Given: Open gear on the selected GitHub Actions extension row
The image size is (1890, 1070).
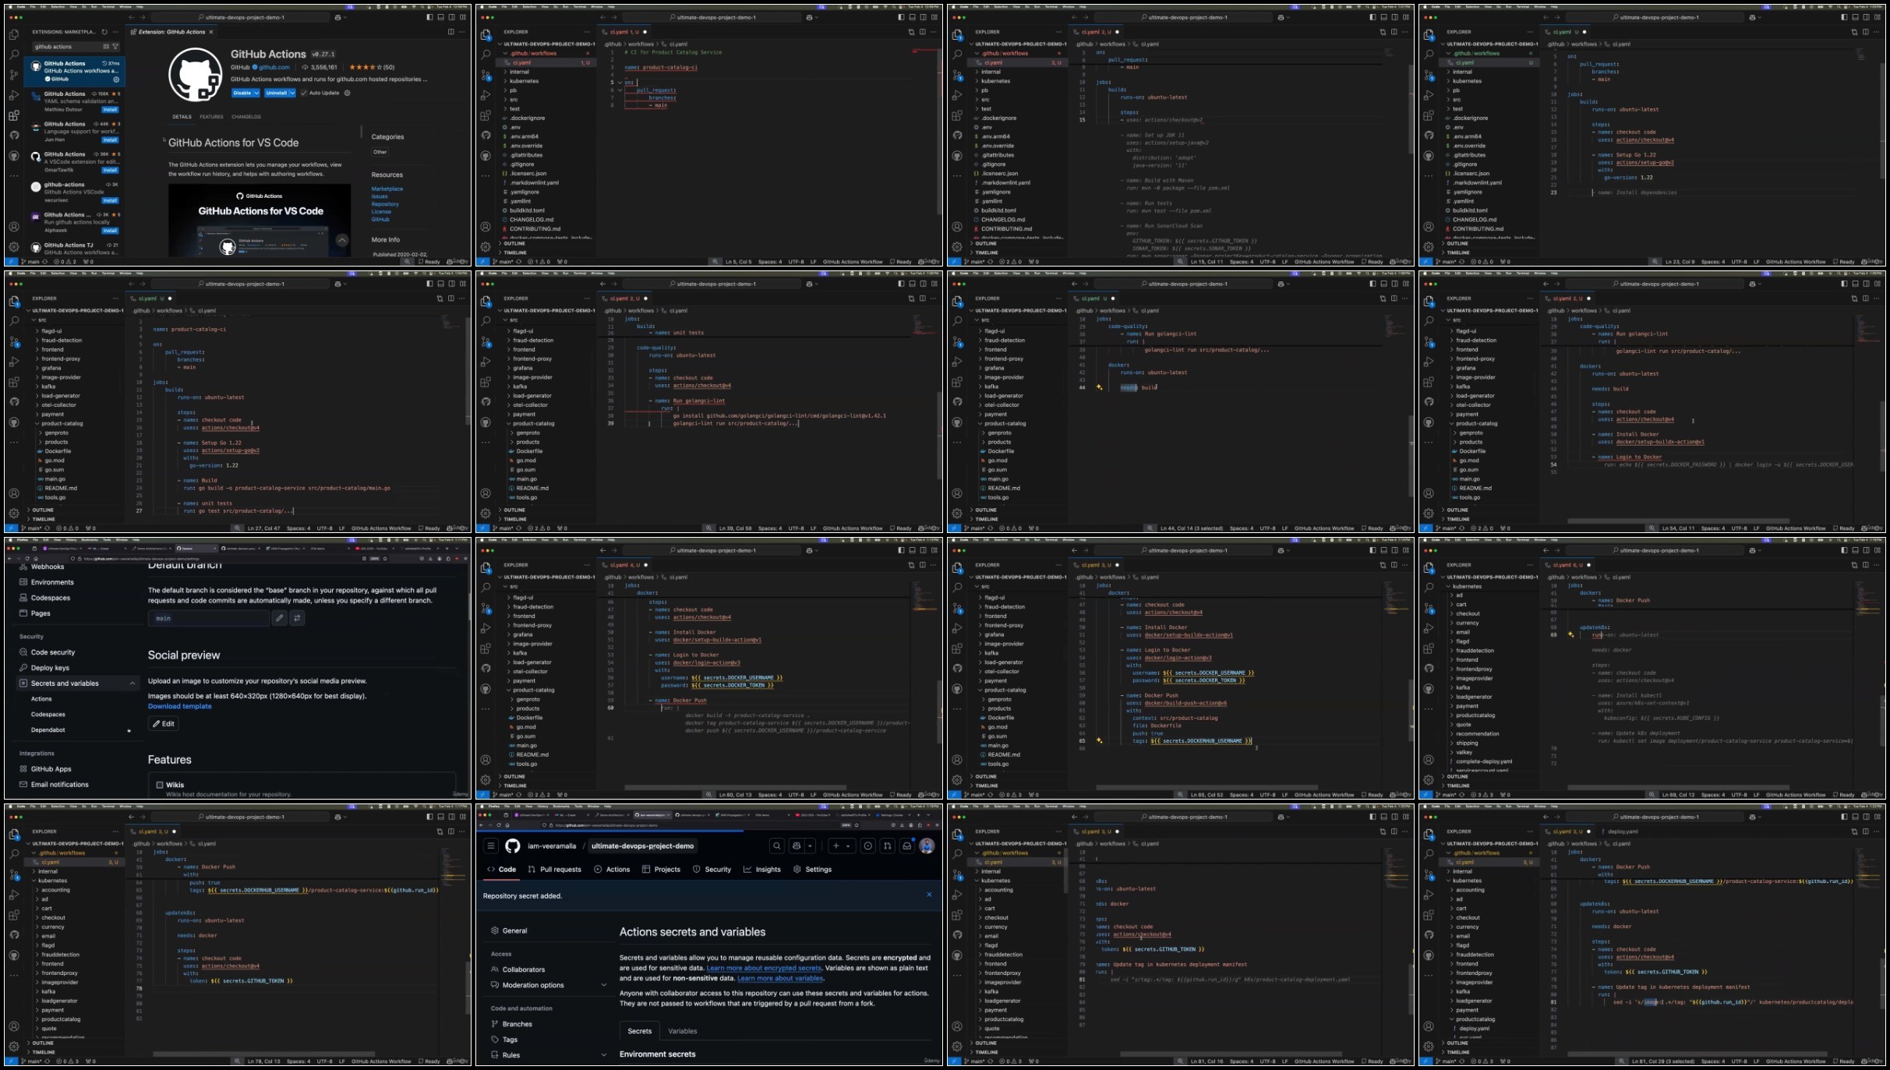Looking at the screenshot, I should point(116,79).
